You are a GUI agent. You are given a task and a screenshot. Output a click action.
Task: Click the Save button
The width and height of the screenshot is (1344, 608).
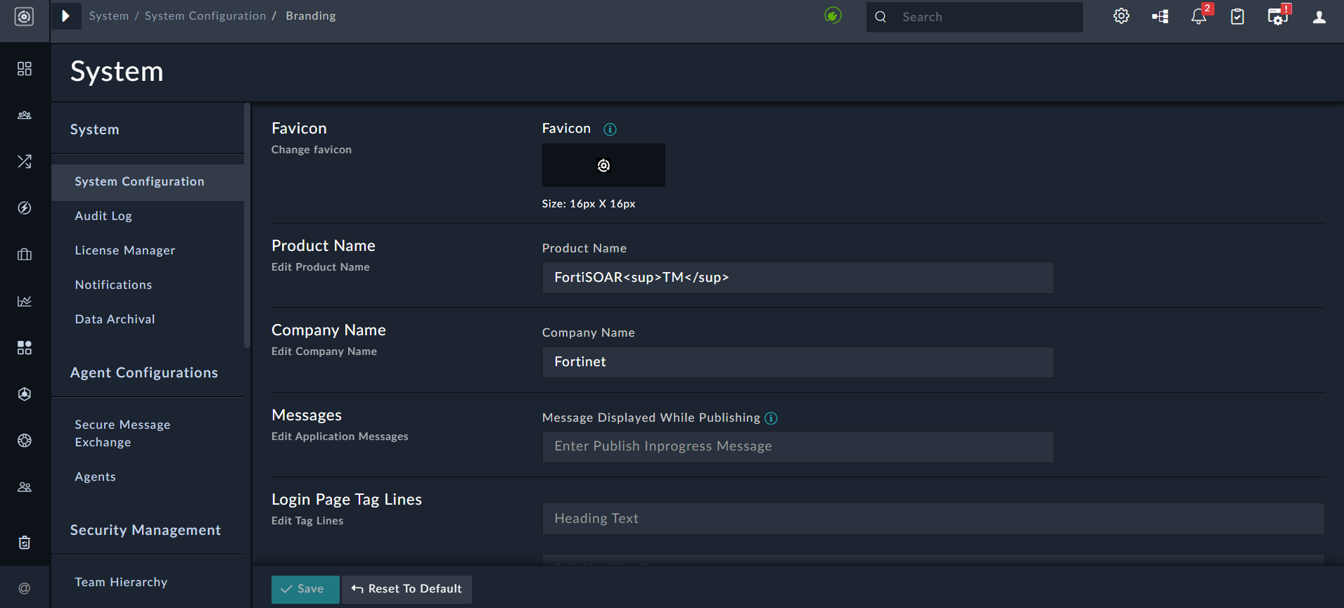(305, 589)
